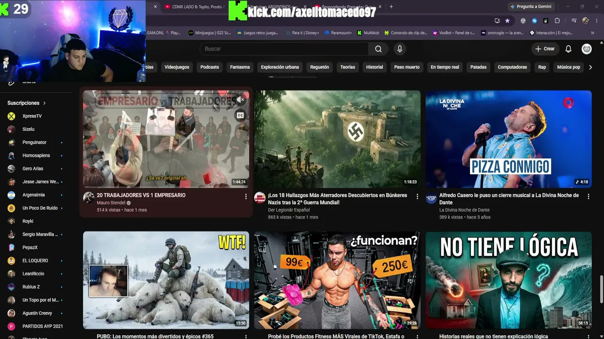Click the YouTube search magnifier button
Screen dimensions: 604x339
(378, 49)
